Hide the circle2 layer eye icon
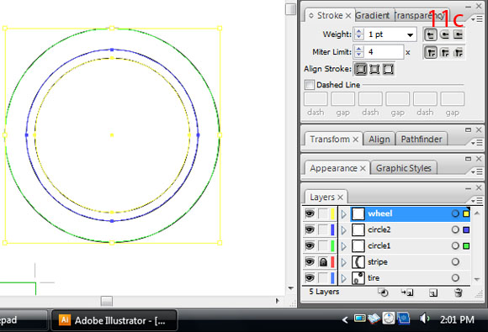 click(310, 229)
